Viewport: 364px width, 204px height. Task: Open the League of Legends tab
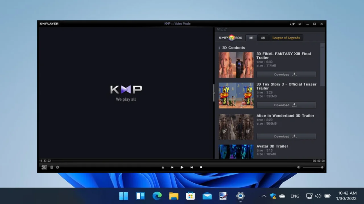[286, 38]
